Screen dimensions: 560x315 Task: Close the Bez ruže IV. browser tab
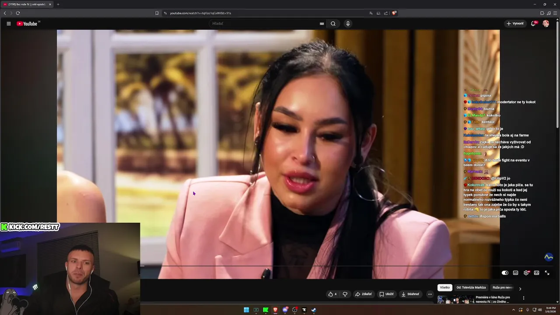[50, 4]
